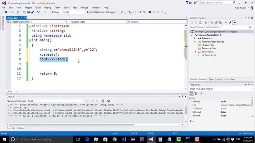Open the Tools menu
255x143 pixels.
67,8
